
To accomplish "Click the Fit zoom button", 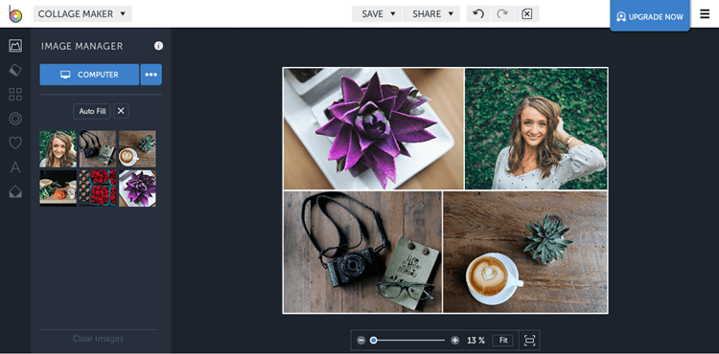I will [x=503, y=341].
